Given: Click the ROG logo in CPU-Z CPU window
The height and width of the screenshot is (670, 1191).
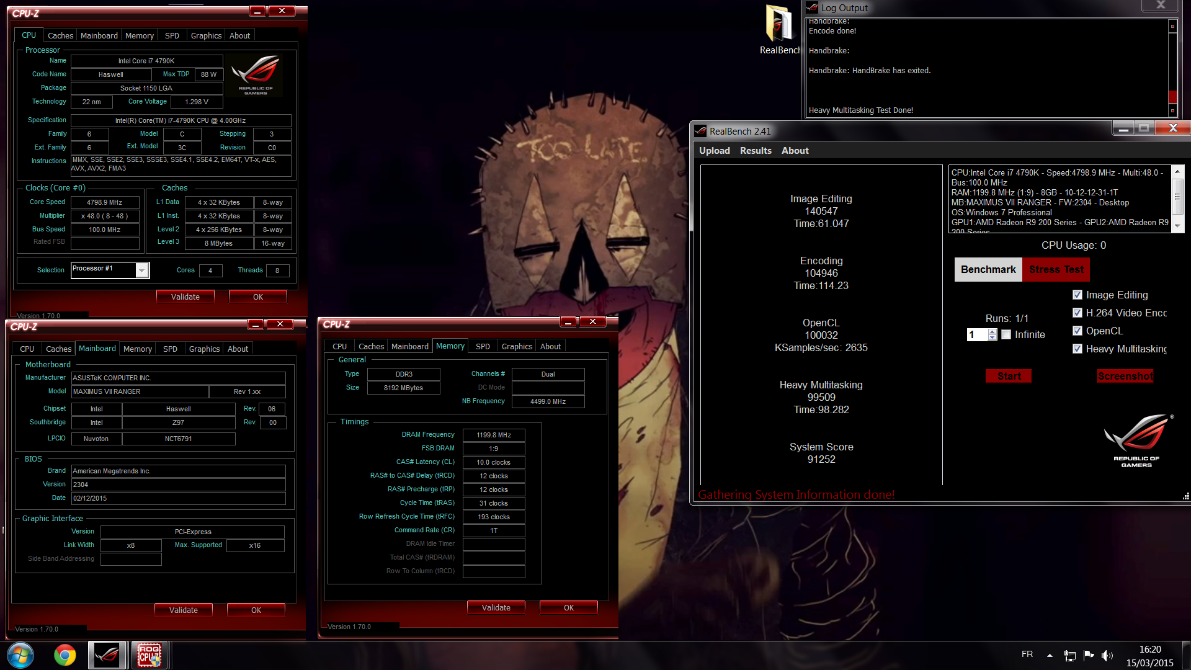Looking at the screenshot, I should [x=256, y=75].
